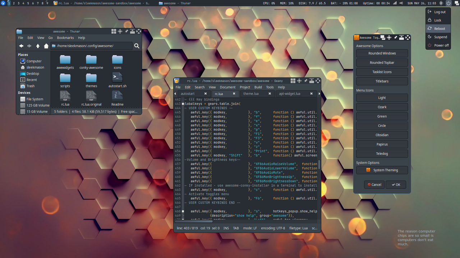Image resolution: width=460 pixels, height=258 pixels.
Task: Click the volume speaker icon in top bar
Action: click(402, 3)
